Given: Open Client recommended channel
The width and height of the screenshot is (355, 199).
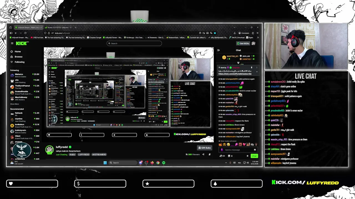Looking at the screenshot, I should (x=25, y=137).
